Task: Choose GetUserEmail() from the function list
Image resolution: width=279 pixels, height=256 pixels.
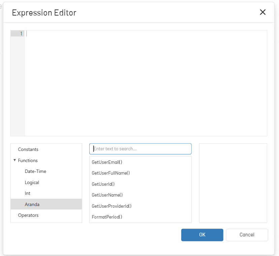Action: 107,162
